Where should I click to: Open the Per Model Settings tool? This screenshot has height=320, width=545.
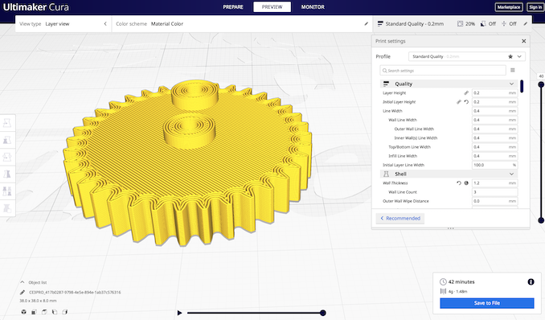coord(7,191)
